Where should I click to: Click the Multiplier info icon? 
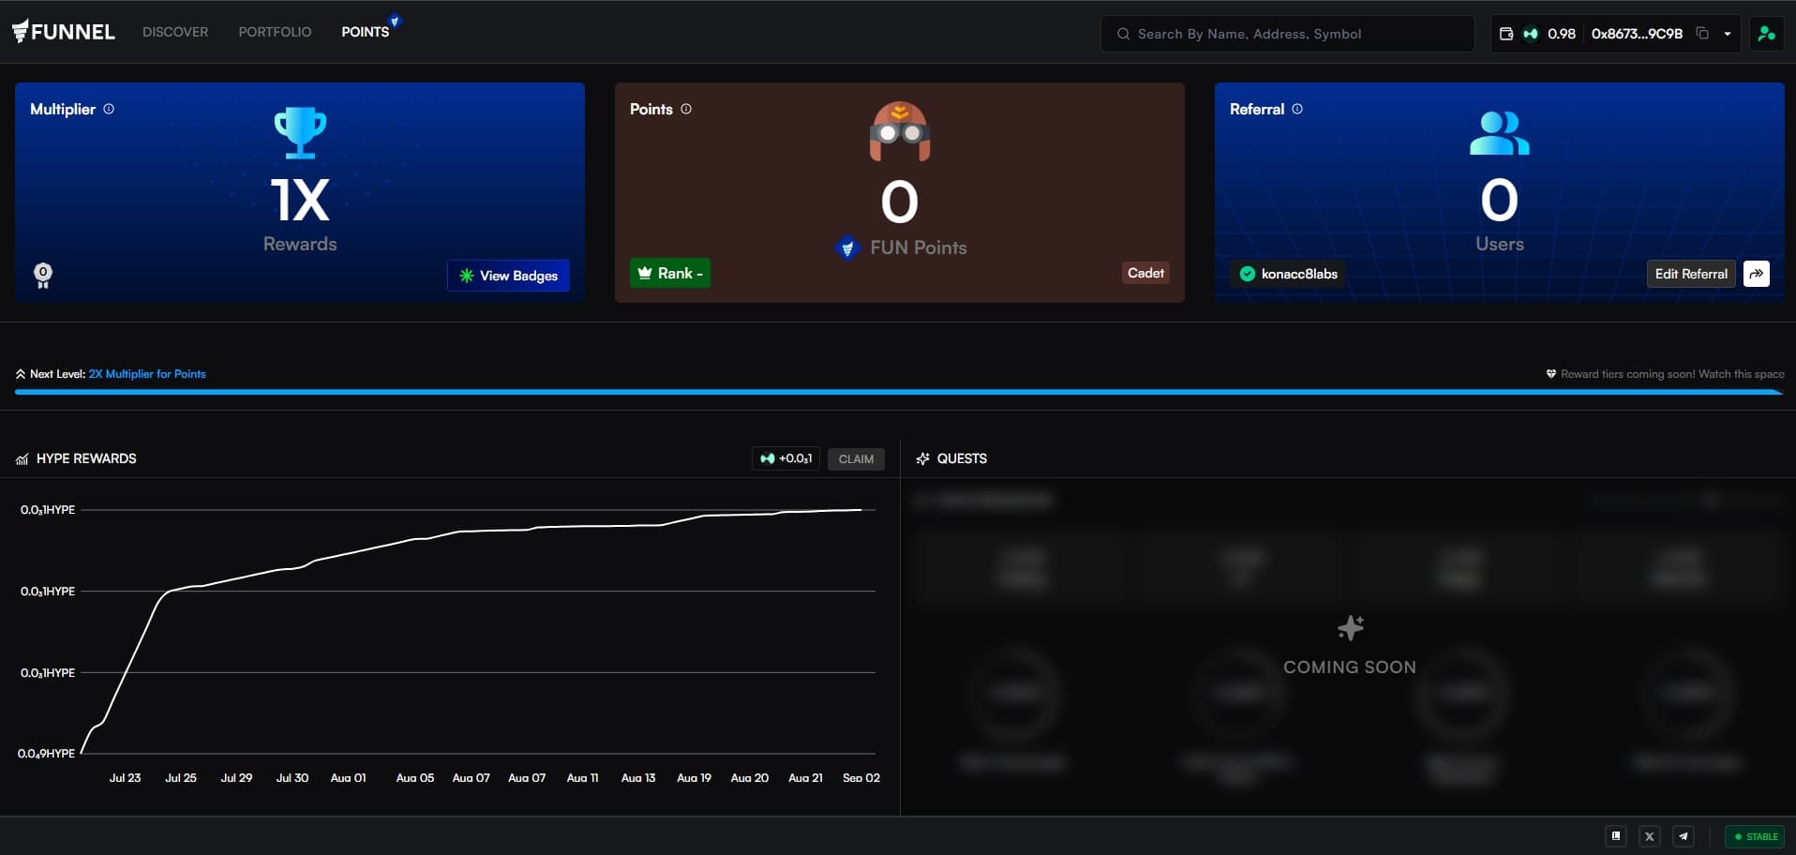(x=109, y=109)
